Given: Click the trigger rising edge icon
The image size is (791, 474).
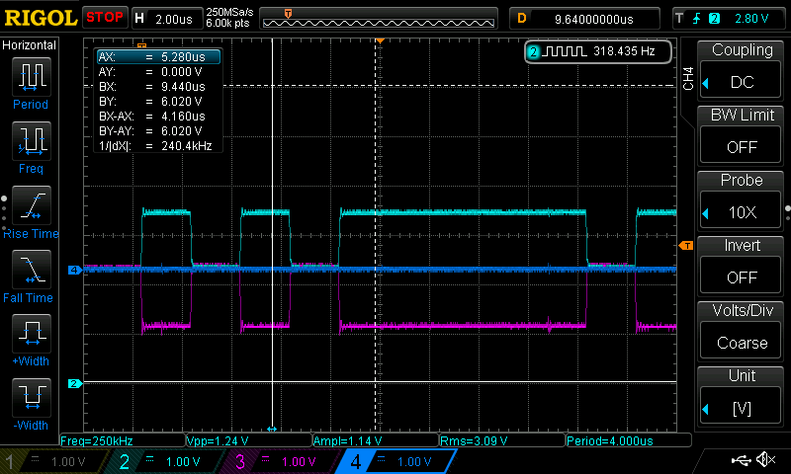Looking at the screenshot, I should (x=697, y=19).
